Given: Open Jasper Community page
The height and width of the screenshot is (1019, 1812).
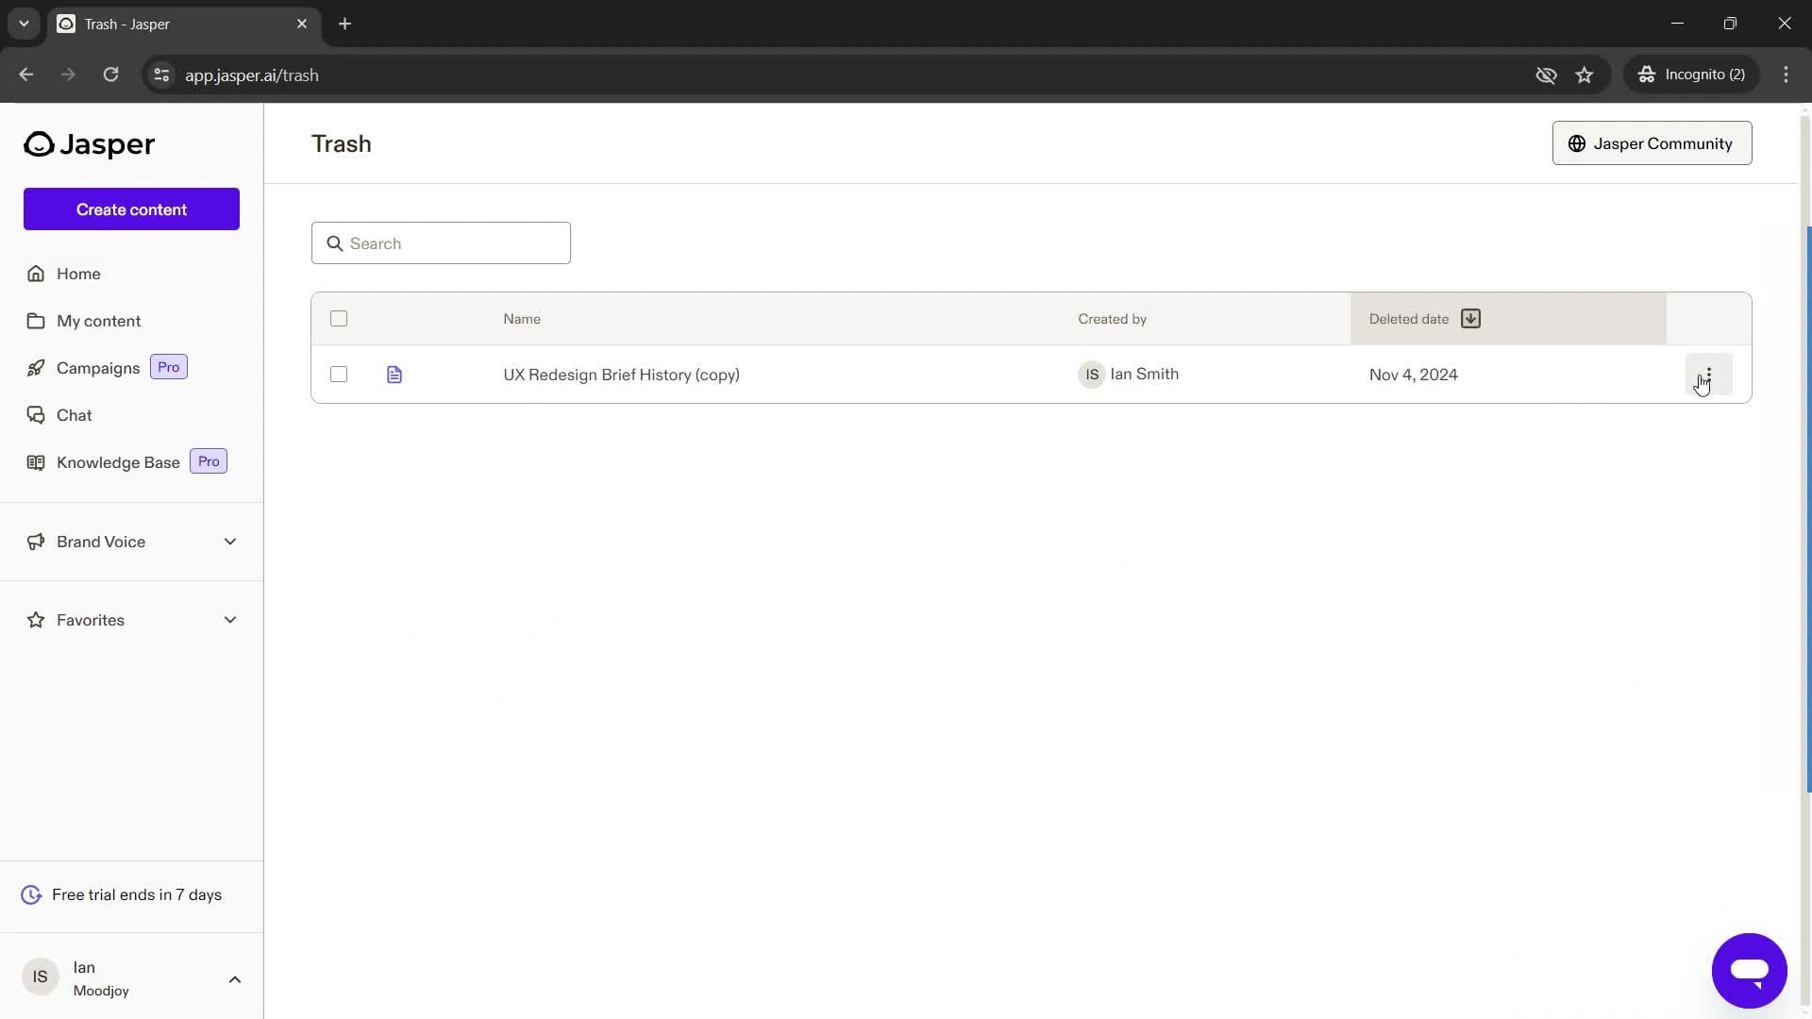Looking at the screenshot, I should tap(1652, 142).
